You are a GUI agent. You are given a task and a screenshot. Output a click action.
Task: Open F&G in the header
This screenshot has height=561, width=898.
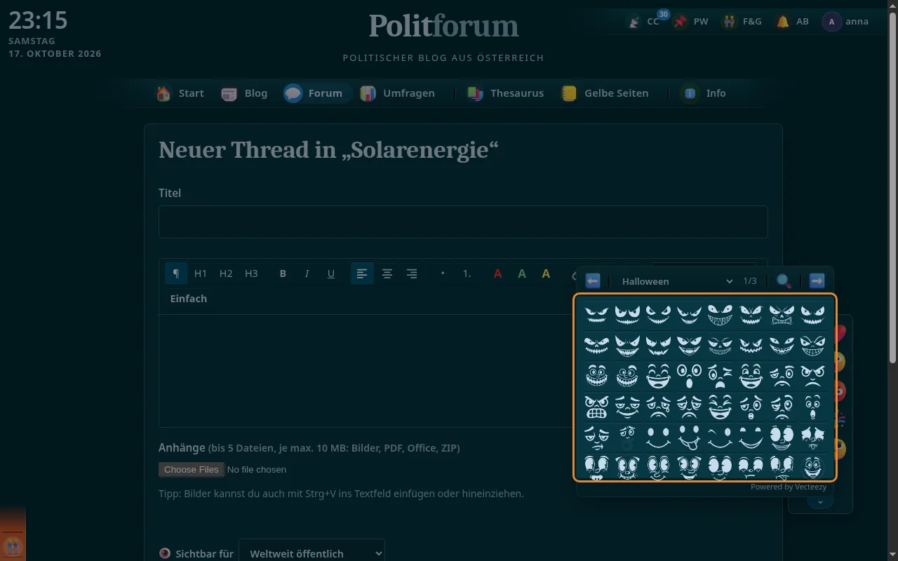pyautogui.click(x=742, y=21)
